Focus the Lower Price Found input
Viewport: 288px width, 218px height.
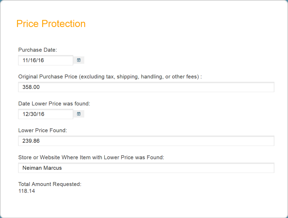click(x=146, y=141)
